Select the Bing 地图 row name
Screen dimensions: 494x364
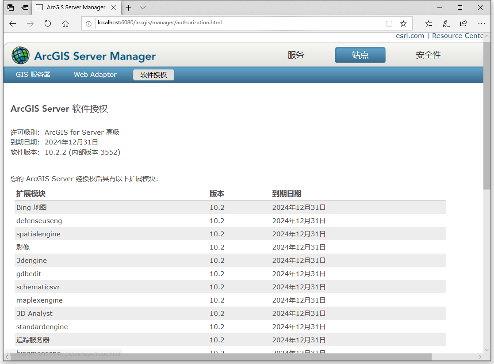click(x=31, y=208)
